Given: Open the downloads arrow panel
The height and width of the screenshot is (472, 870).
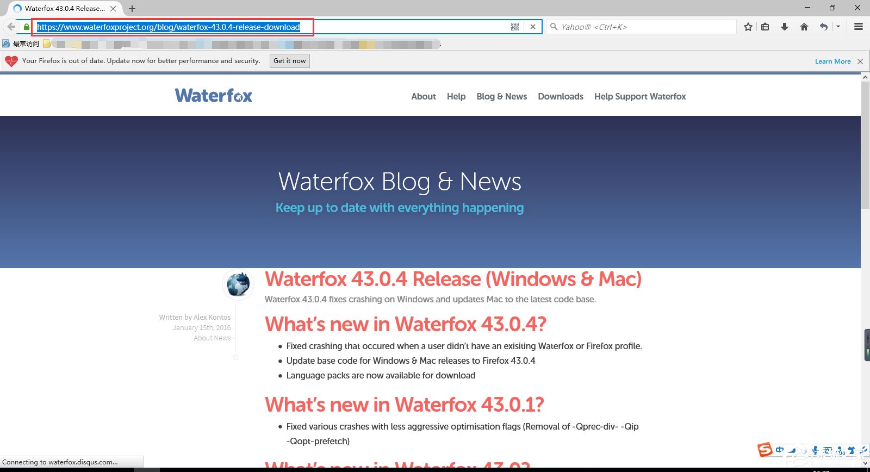Looking at the screenshot, I should pyautogui.click(x=785, y=27).
